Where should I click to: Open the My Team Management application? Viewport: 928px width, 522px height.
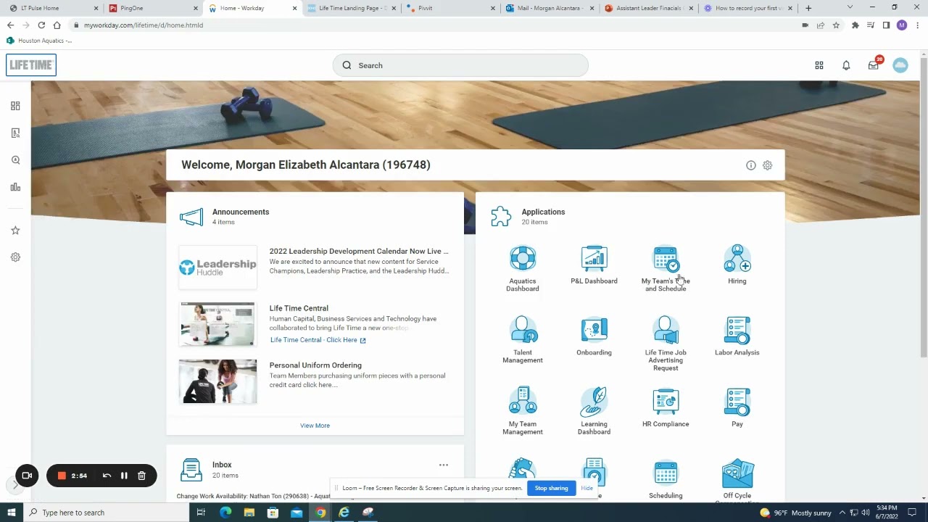pyautogui.click(x=522, y=411)
